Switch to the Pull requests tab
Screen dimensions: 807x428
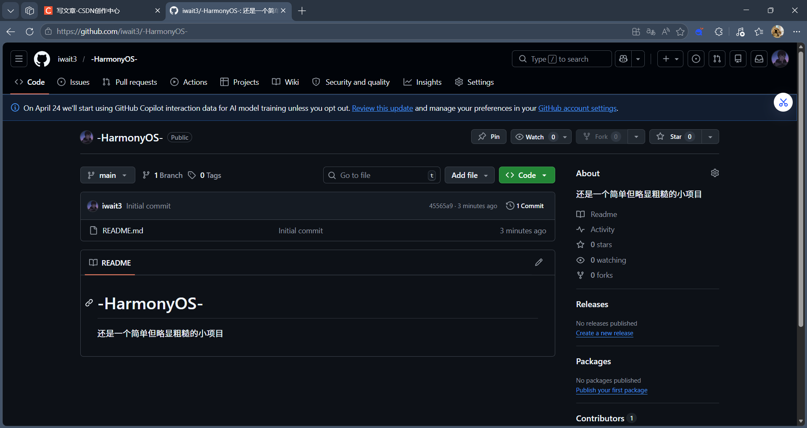[x=130, y=82]
